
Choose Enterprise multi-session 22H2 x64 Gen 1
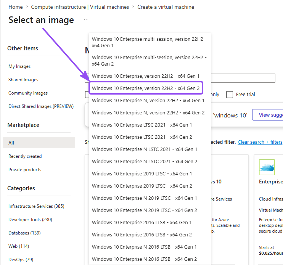[x=150, y=42]
